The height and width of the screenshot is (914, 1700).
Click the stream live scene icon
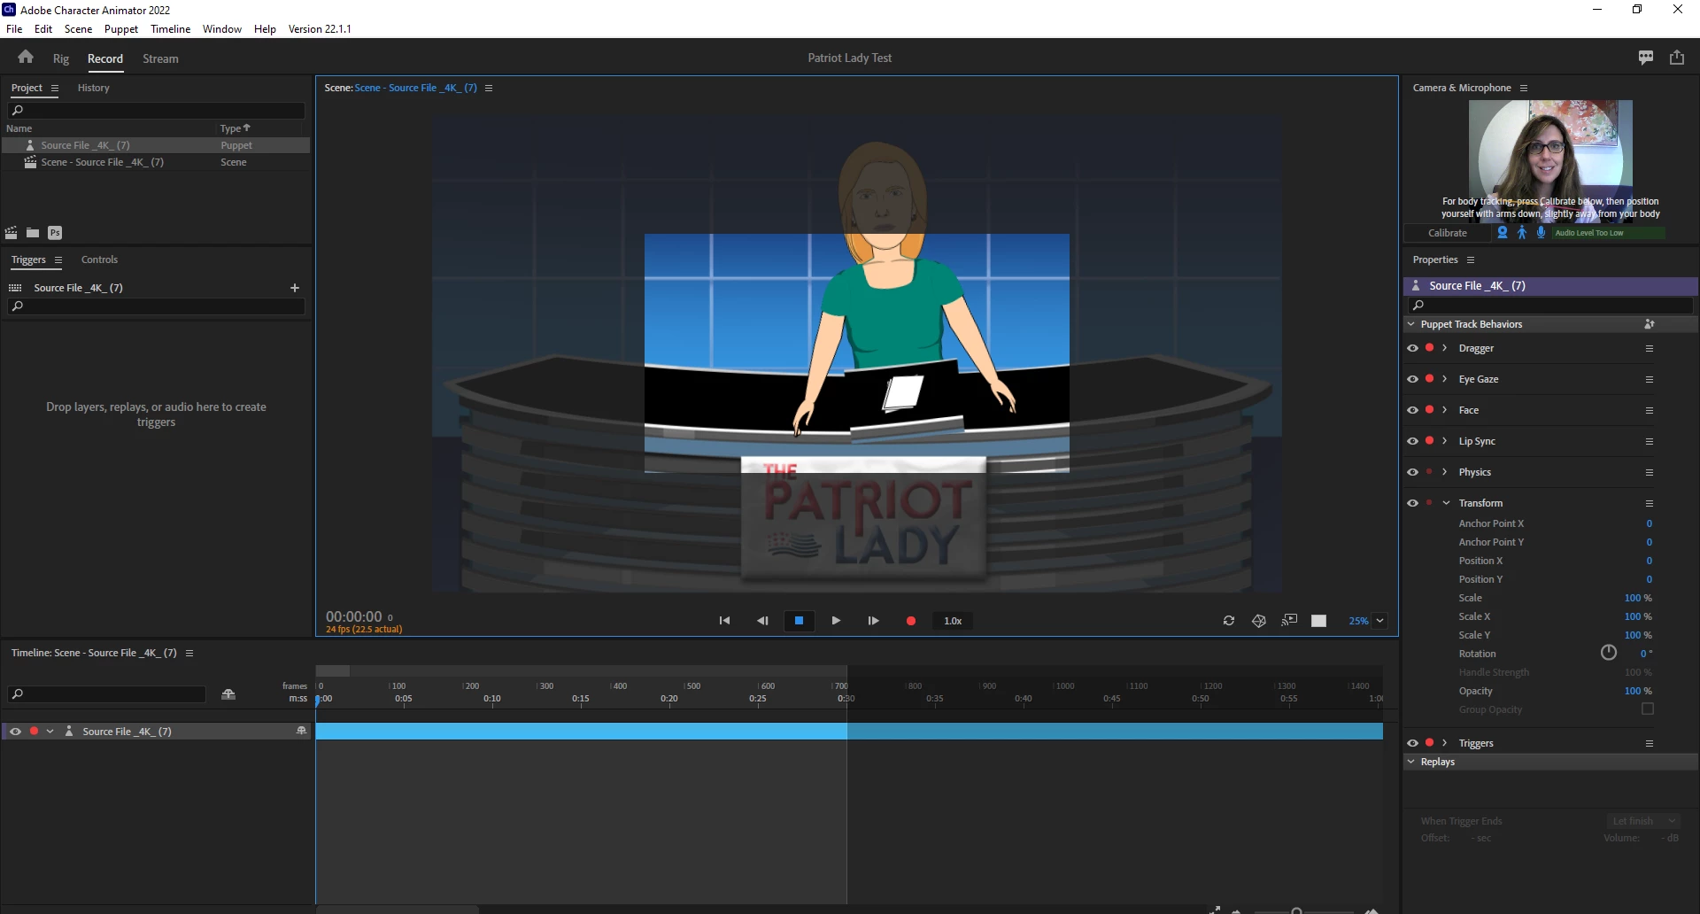[1289, 620]
